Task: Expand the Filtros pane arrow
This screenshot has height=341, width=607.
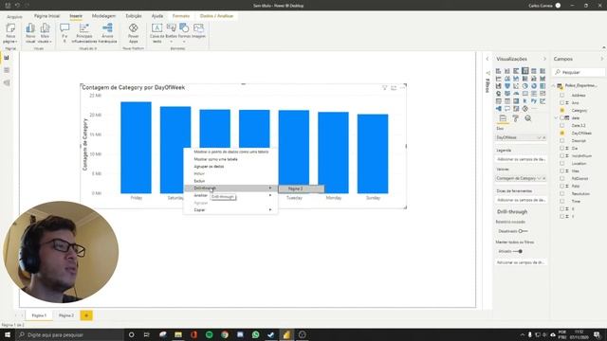Action: tap(487, 59)
